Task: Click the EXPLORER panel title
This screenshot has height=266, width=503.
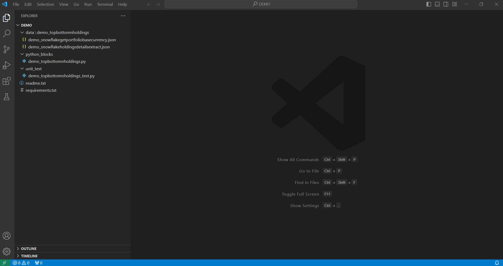Action: pos(29,16)
